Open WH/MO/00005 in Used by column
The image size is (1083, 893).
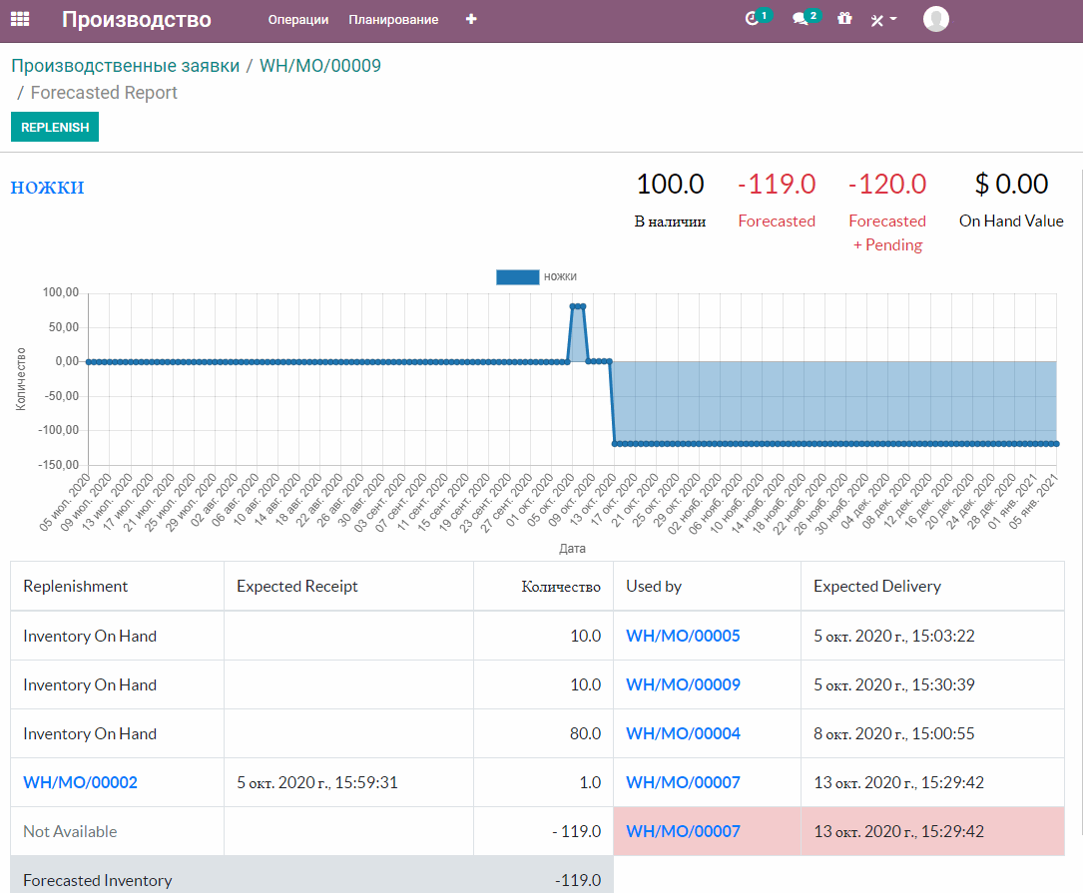point(683,636)
